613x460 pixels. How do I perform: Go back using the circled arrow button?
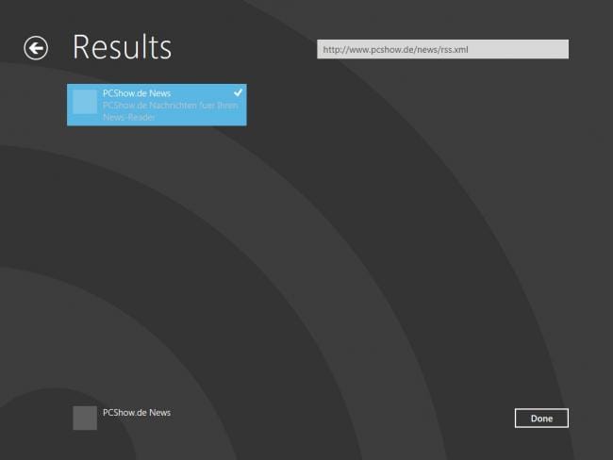(36, 48)
